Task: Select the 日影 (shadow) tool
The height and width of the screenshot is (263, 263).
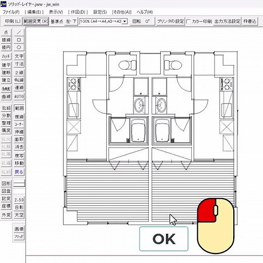Action: (19, 207)
